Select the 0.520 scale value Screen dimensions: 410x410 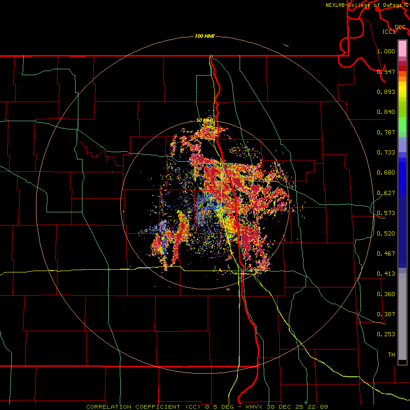coord(386,234)
